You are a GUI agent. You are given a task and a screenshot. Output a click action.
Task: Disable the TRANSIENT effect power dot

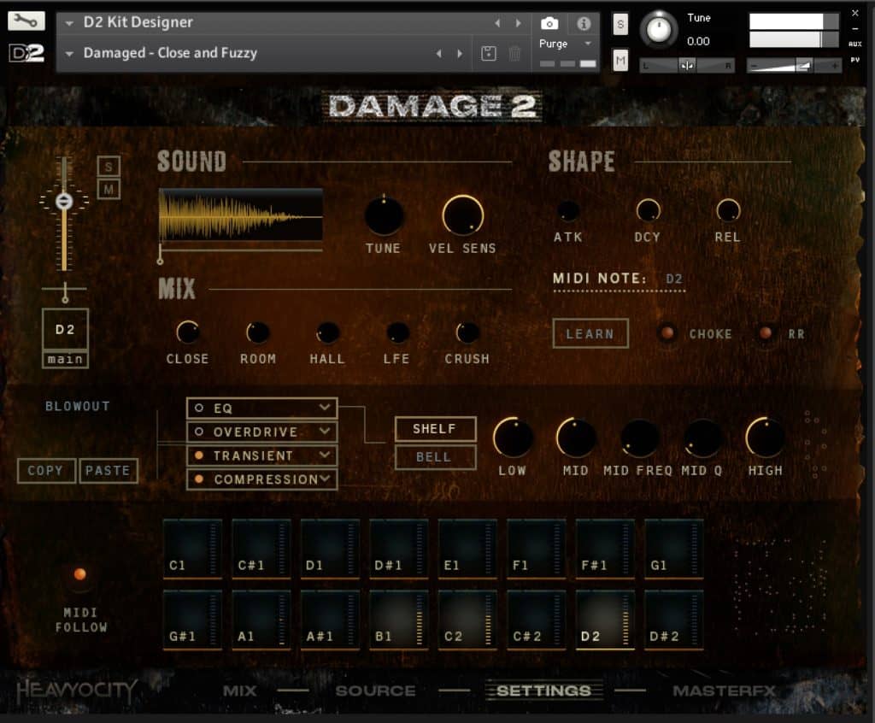tap(198, 456)
